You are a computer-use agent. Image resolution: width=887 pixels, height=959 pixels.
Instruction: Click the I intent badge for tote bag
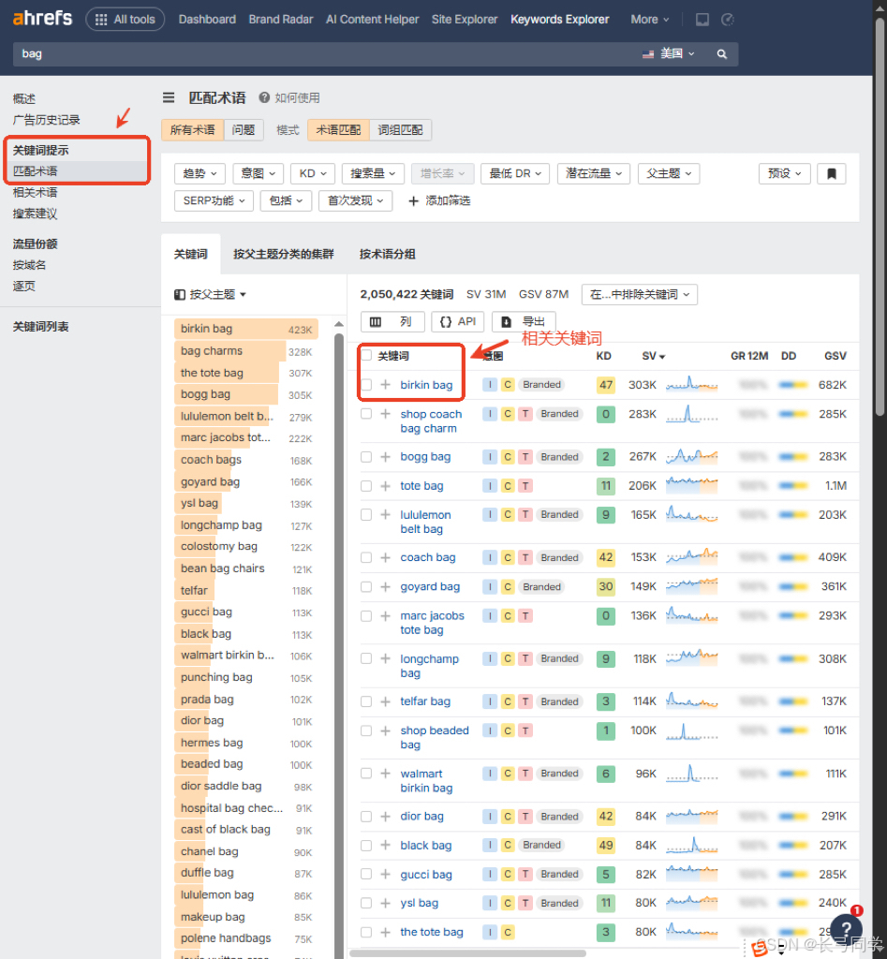(x=489, y=486)
